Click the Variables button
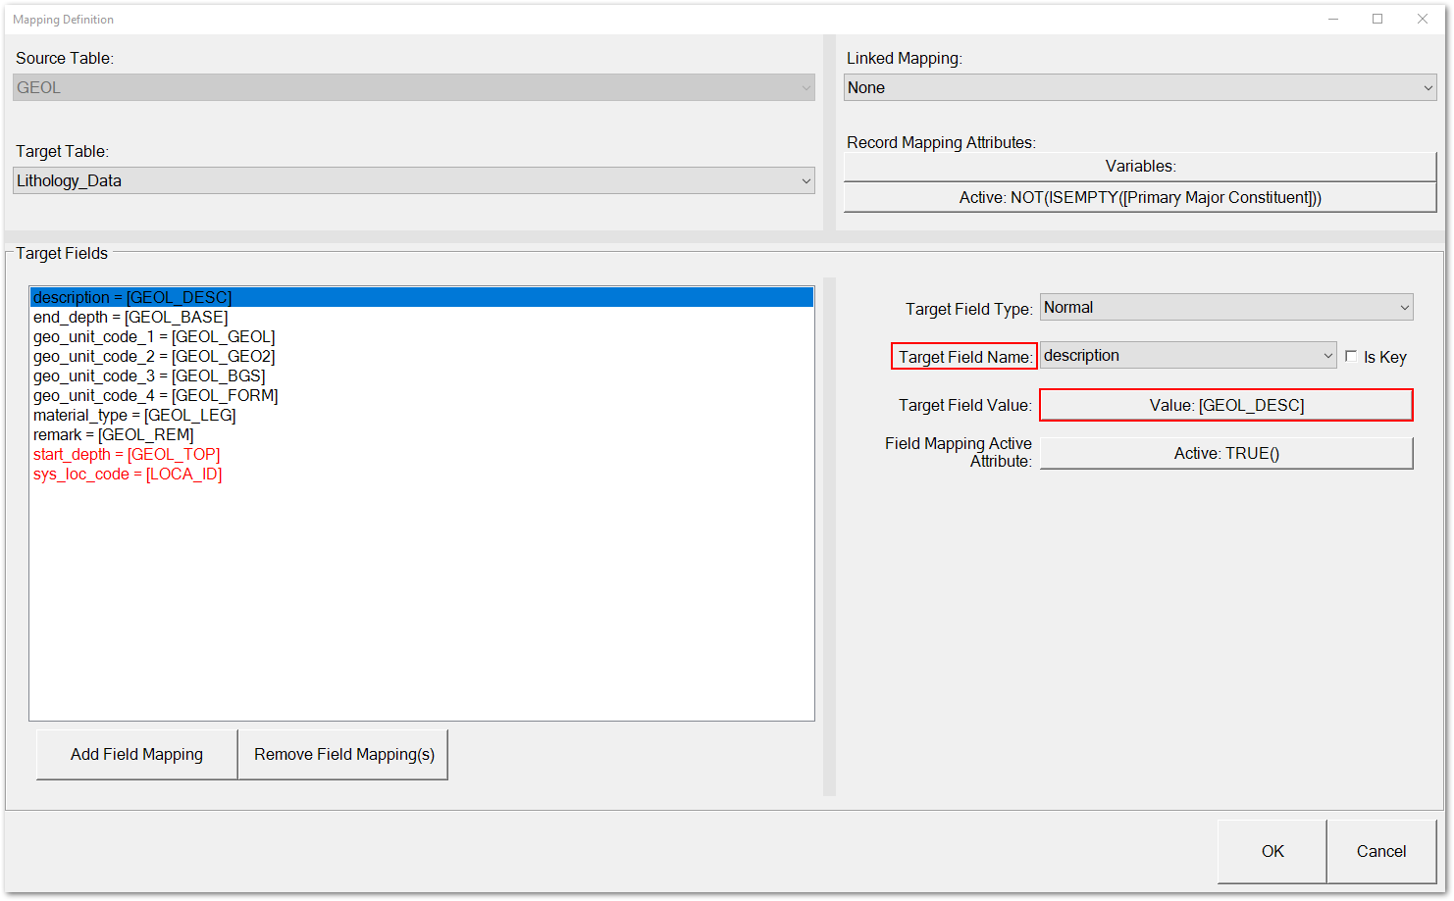This screenshot has height=901, width=1454. point(1140,167)
